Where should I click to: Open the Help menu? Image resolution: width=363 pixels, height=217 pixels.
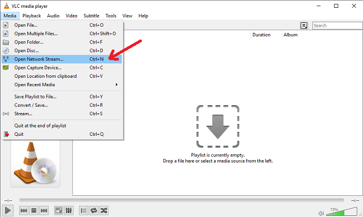pos(144,16)
